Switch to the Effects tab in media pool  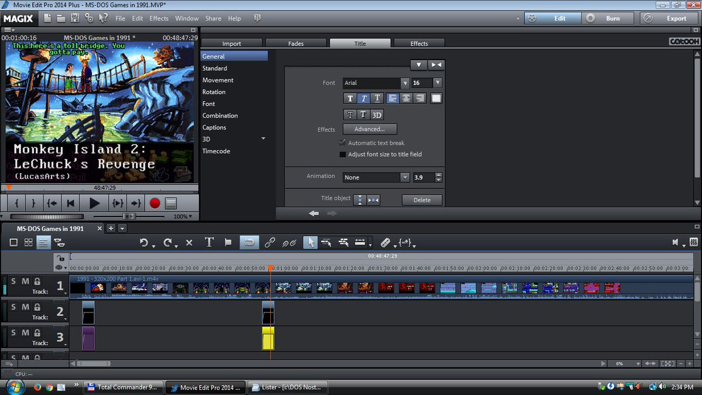tap(419, 43)
